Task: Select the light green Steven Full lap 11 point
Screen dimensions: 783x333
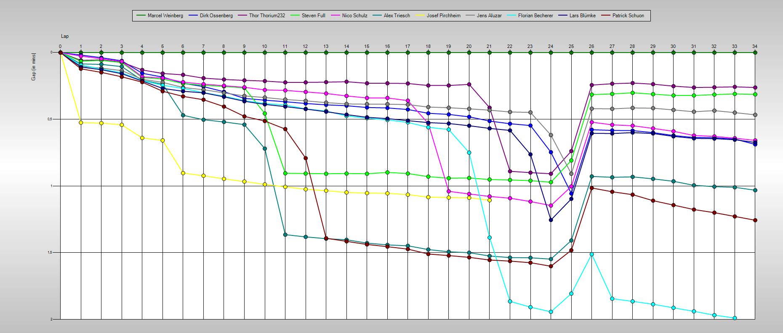Action: coord(285,173)
